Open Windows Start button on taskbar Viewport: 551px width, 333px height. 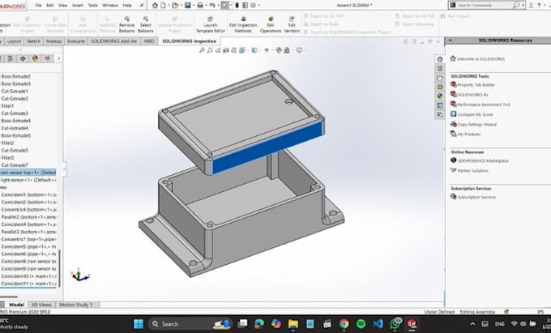pyautogui.click(x=139, y=324)
